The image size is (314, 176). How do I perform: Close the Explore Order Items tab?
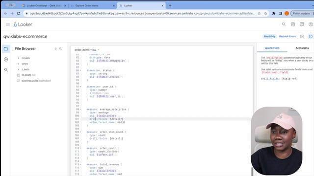[114, 5]
